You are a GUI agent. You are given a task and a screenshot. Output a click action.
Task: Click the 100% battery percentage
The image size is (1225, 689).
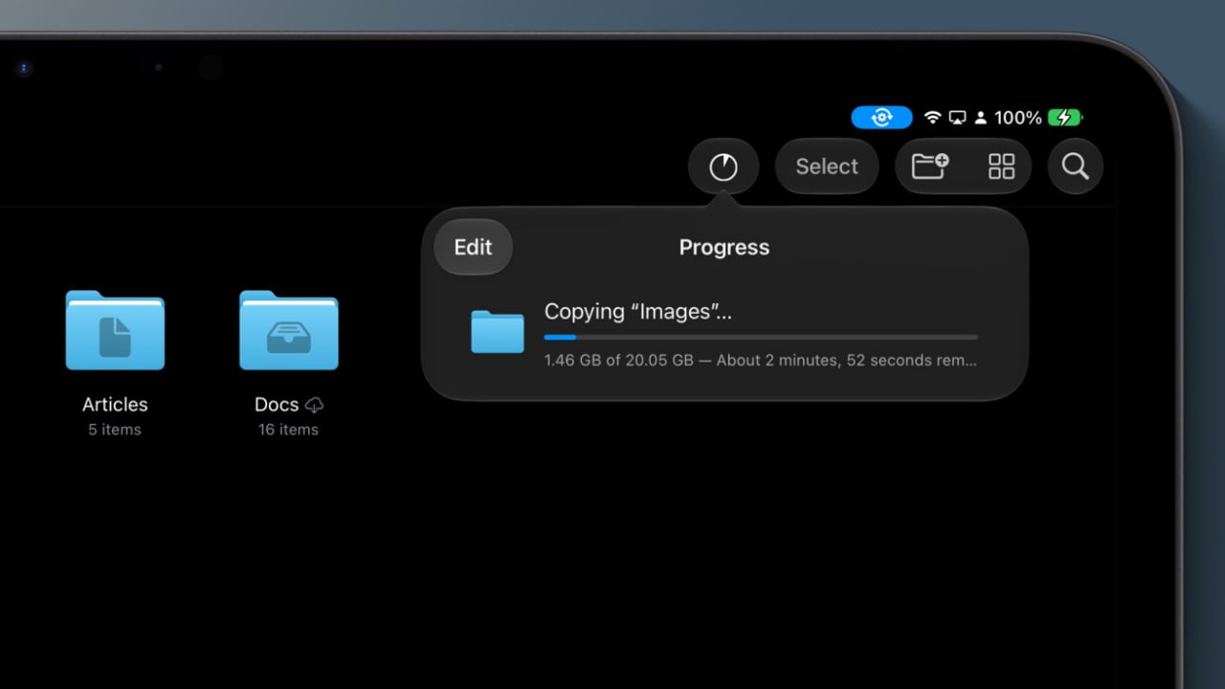click(x=1017, y=118)
